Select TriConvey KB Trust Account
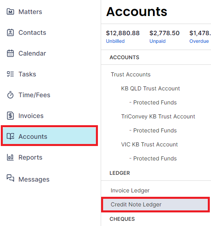The width and height of the screenshot is (211, 226). [x=158, y=116]
